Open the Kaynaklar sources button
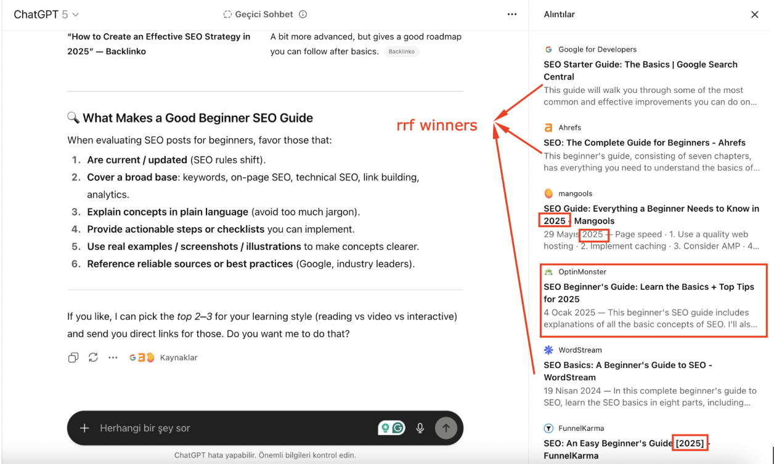774x464 pixels. pyautogui.click(x=164, y=358)
